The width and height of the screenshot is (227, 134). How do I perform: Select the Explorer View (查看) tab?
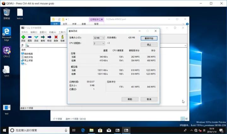click(x=84, y=24)
